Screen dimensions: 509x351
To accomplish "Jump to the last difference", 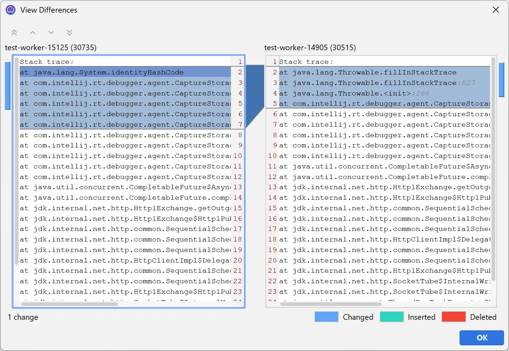I will pos(69,32).
